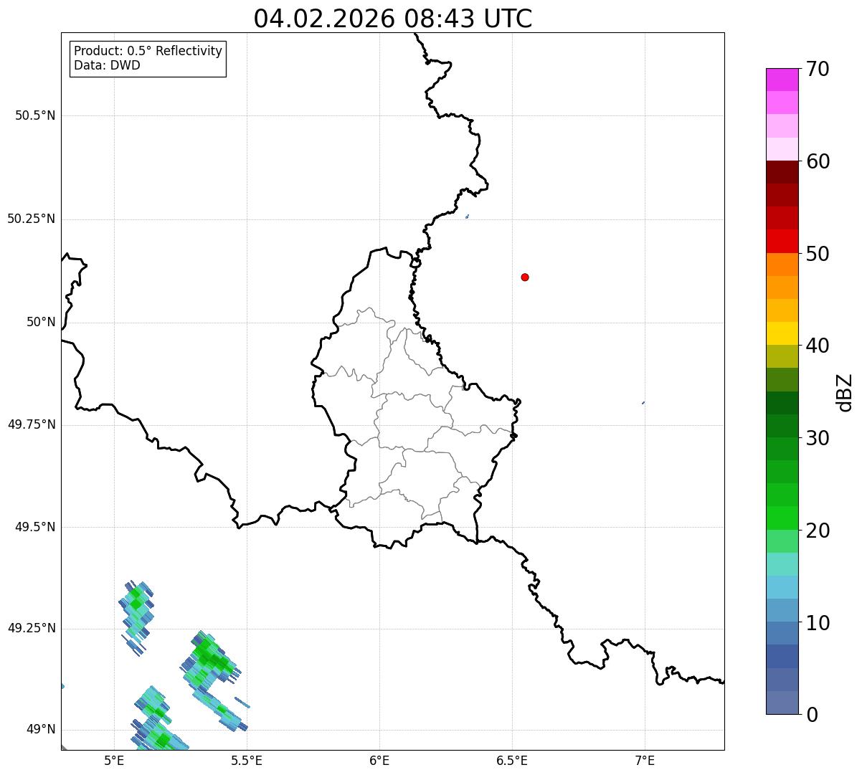This screenshot has width=862, height=775.
Task: Select the turquoise colorbar segment below 20
Action: (x=782, y=564)
